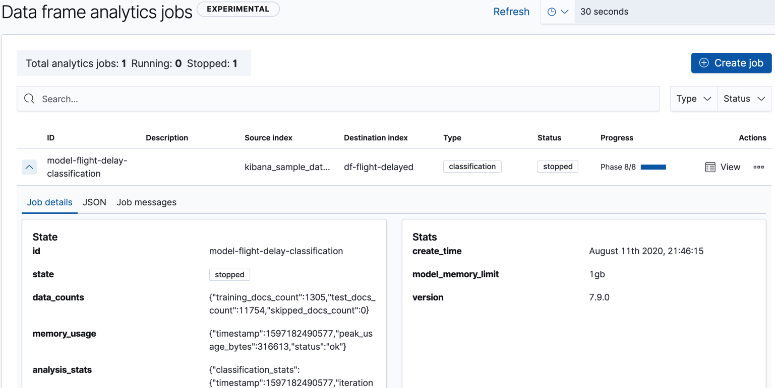This screenshot has height=388, width=775.
Task: Click the Refresh link
Action: pyautogui.click(x=511, y=11)
